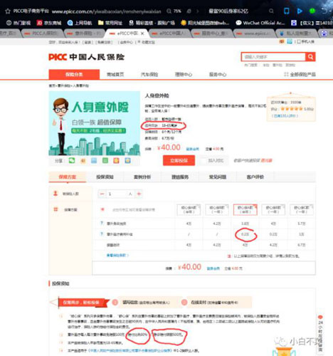The width and height of the screenshot is (333, 356).
Task: Click the orange buy-now button
Action: pos(179,160)
